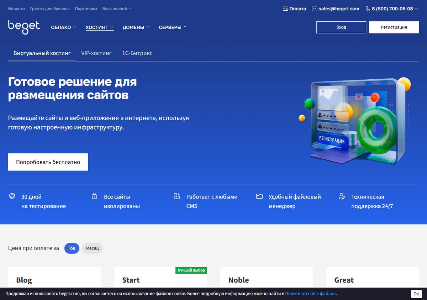
Task: Click the hero registration illustration
Action: (354, 122)
